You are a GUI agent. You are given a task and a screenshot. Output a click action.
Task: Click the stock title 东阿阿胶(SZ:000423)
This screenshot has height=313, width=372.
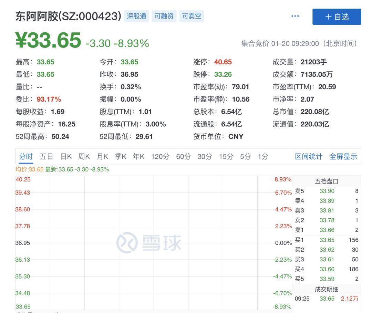click(x=68, y=16)
